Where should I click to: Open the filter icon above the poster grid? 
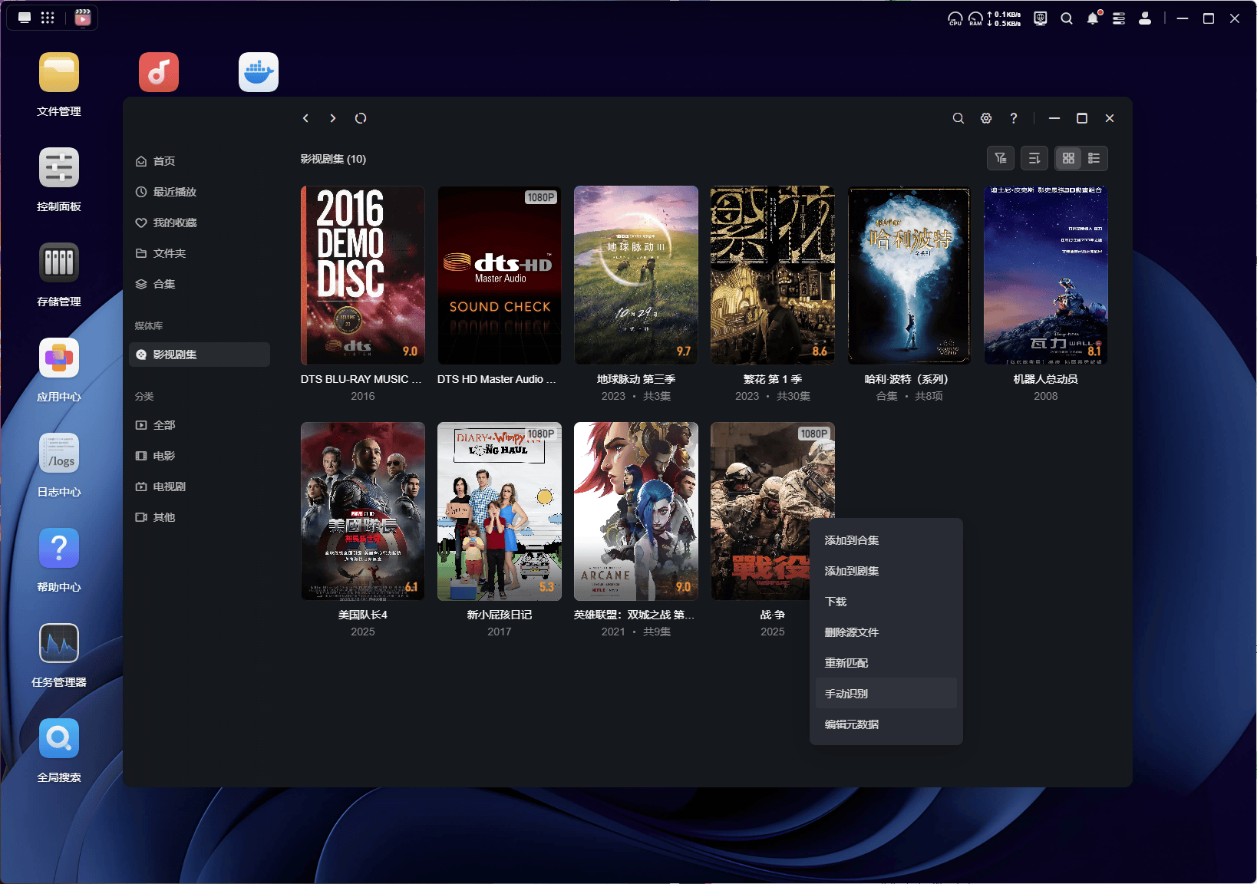pos(1001,159)
